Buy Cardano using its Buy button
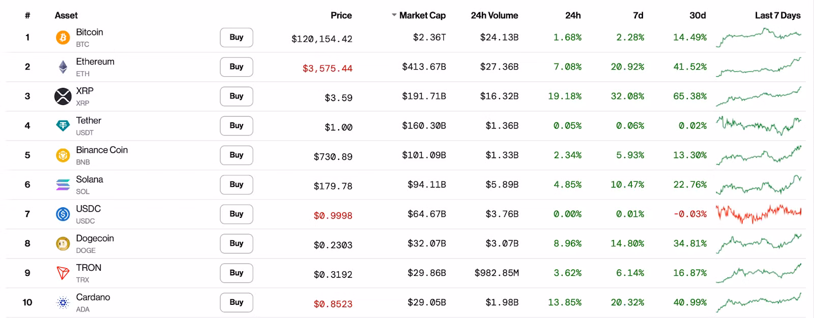The width and height of the screenshot is (814, 318). pyautogui.click(x=236, y=302)
